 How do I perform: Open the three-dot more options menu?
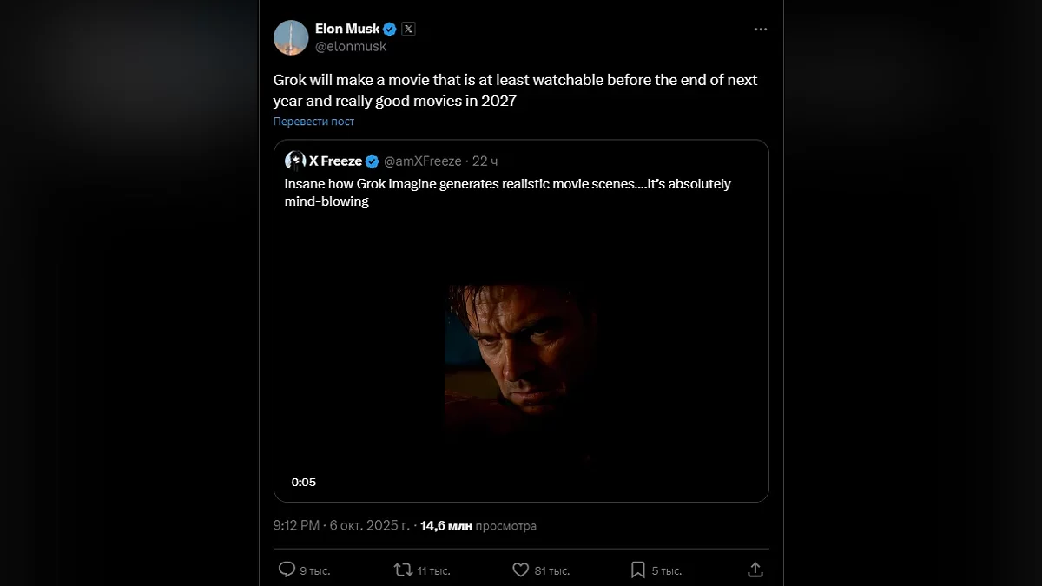coord(761,30)
